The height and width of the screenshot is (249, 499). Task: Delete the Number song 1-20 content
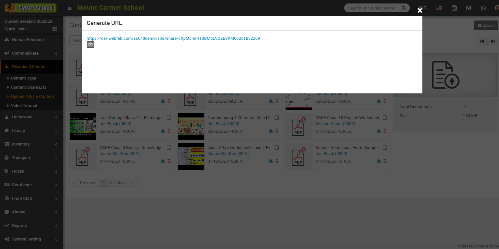pyautogui.click(x=277, y=131)
